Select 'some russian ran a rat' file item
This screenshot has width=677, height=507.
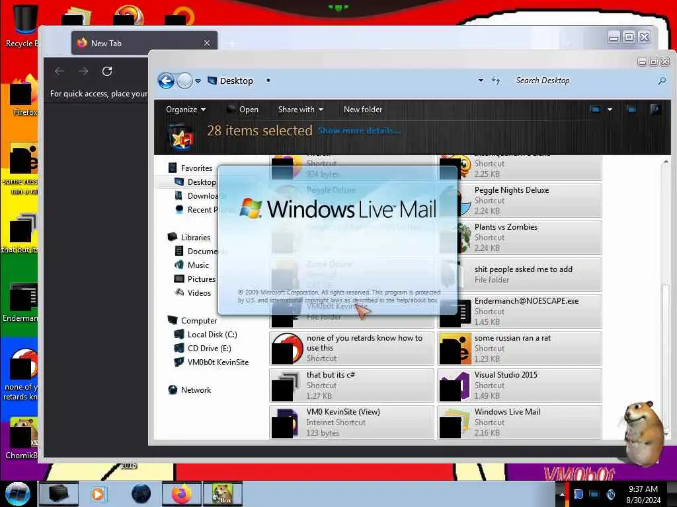click(520, 349)
